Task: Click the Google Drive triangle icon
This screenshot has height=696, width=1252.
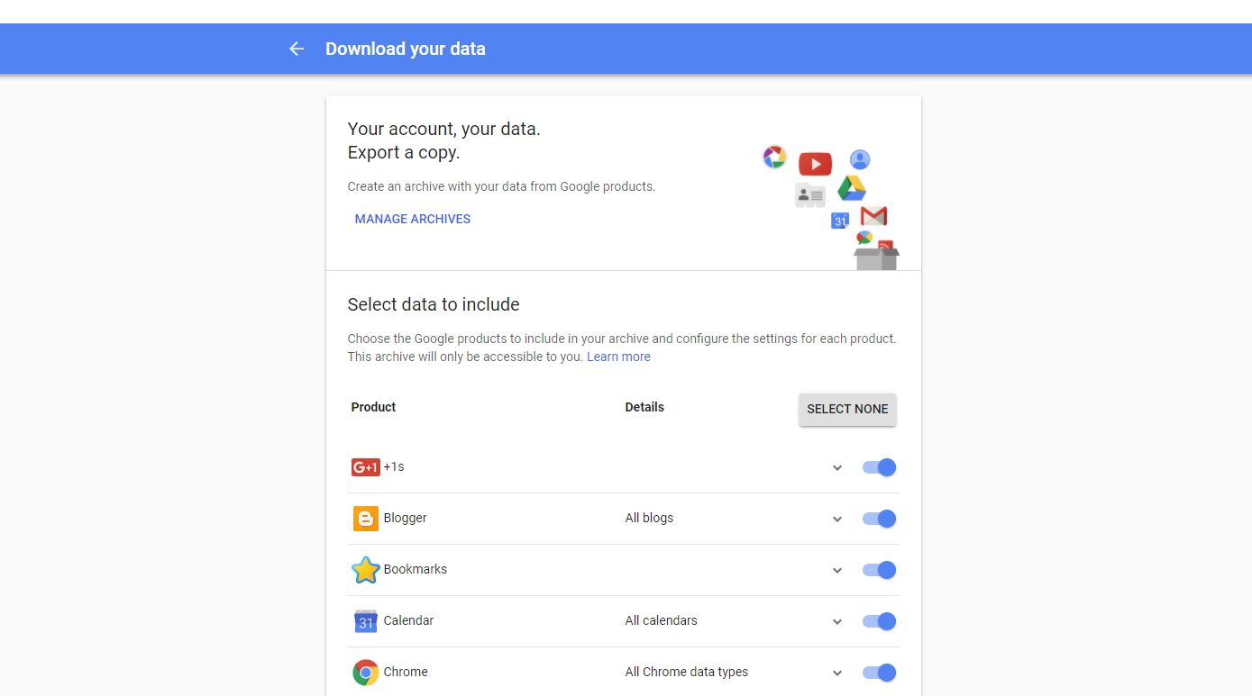Action: point(852,188)
